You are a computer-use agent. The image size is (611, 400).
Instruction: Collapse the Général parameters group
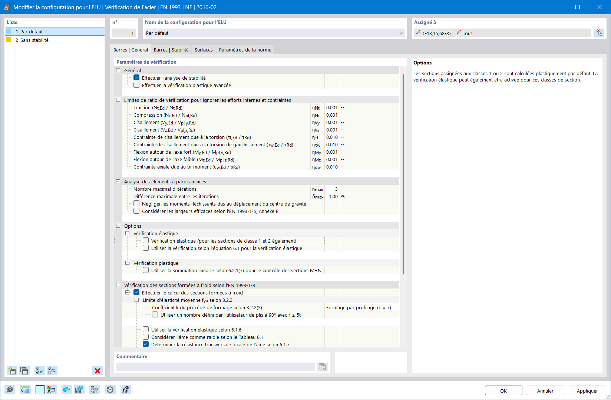coord(118,70)
